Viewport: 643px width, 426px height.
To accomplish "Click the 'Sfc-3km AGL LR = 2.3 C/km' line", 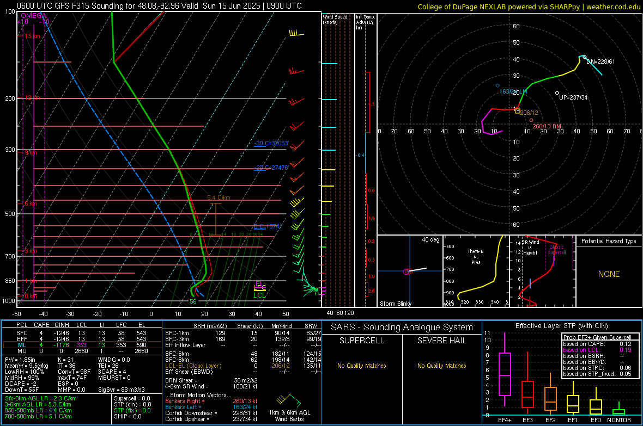I will [41, 398].
